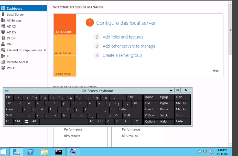Select the LEARN MORE tile
This screenshot has width=238, height=156.
(65, 66)
